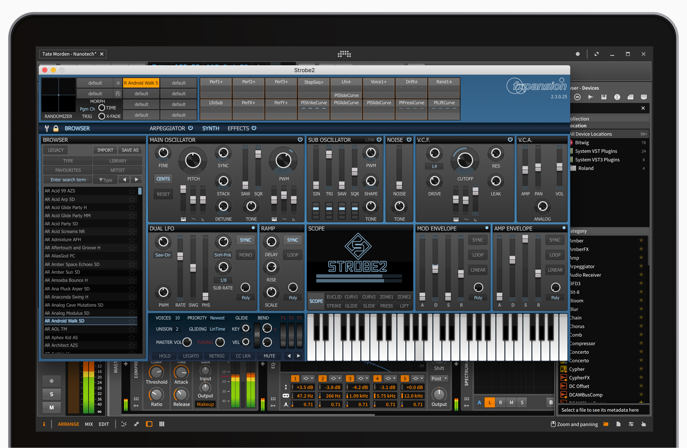
Task: Select the disc music icon in Bitwig browser
Action: coord(617,97)
